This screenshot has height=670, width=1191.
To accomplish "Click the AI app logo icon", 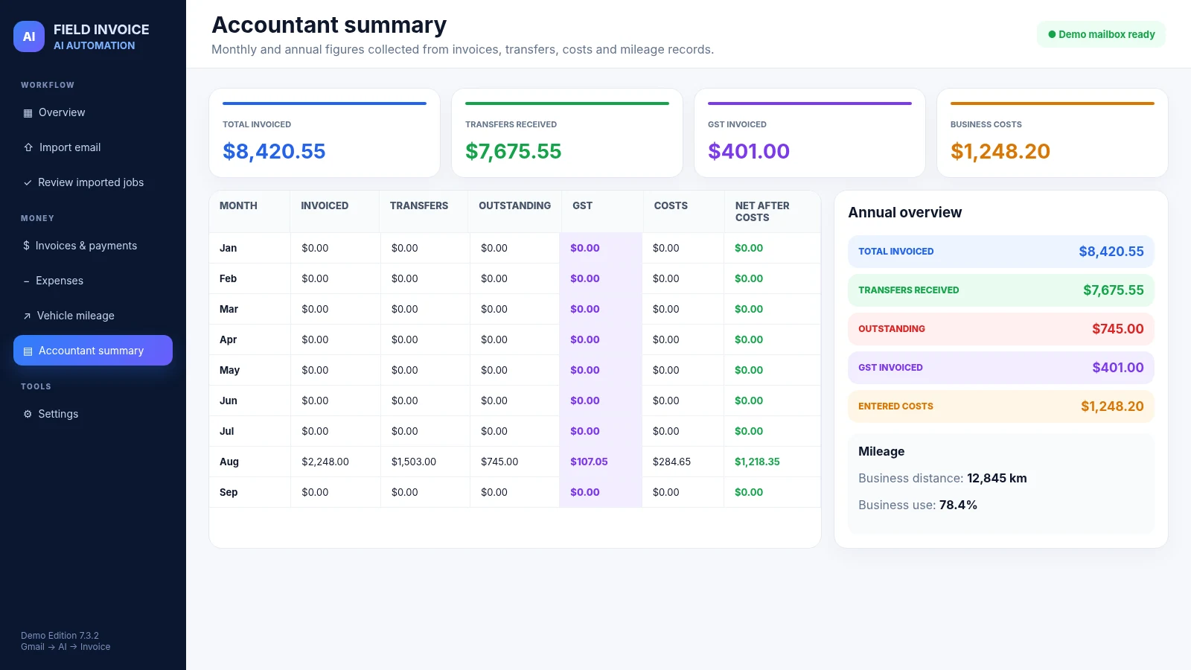I will (29, 36).
